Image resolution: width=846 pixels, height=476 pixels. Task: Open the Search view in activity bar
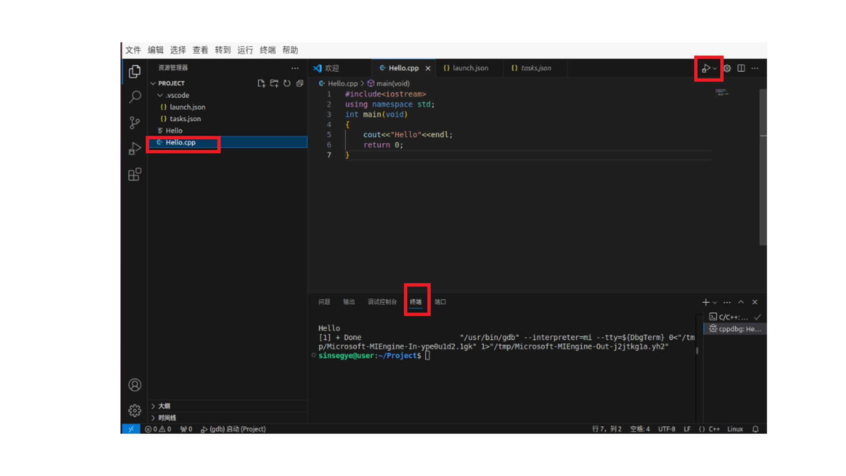pos(135,97)
